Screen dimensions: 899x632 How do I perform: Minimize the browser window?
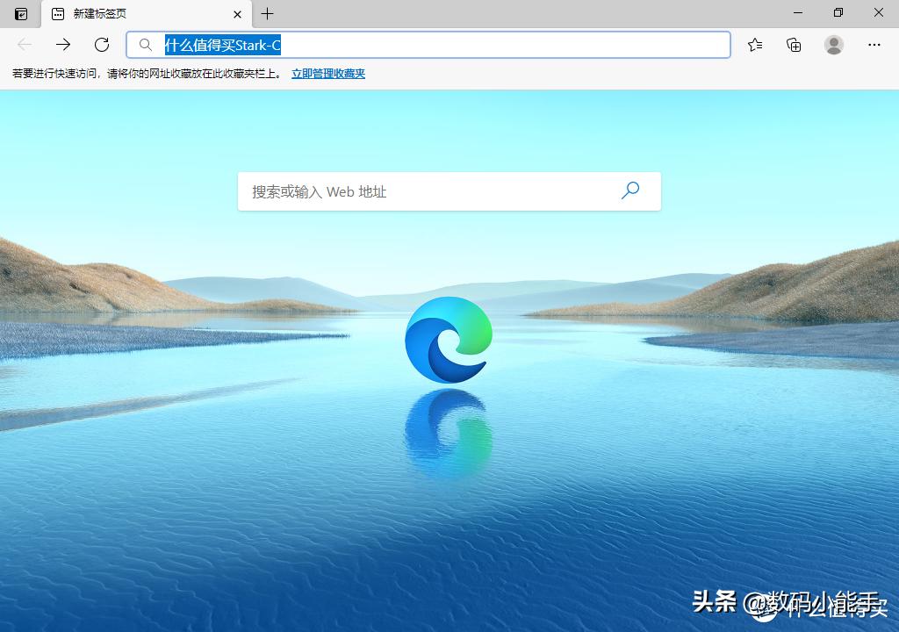click(x=796, y=13)
